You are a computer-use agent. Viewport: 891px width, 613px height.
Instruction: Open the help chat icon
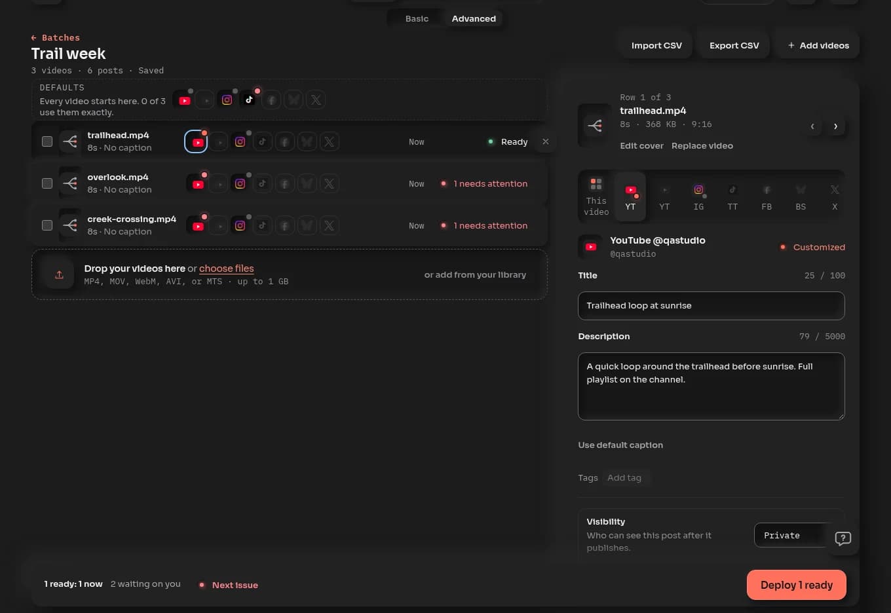click(x=843, y=538)
